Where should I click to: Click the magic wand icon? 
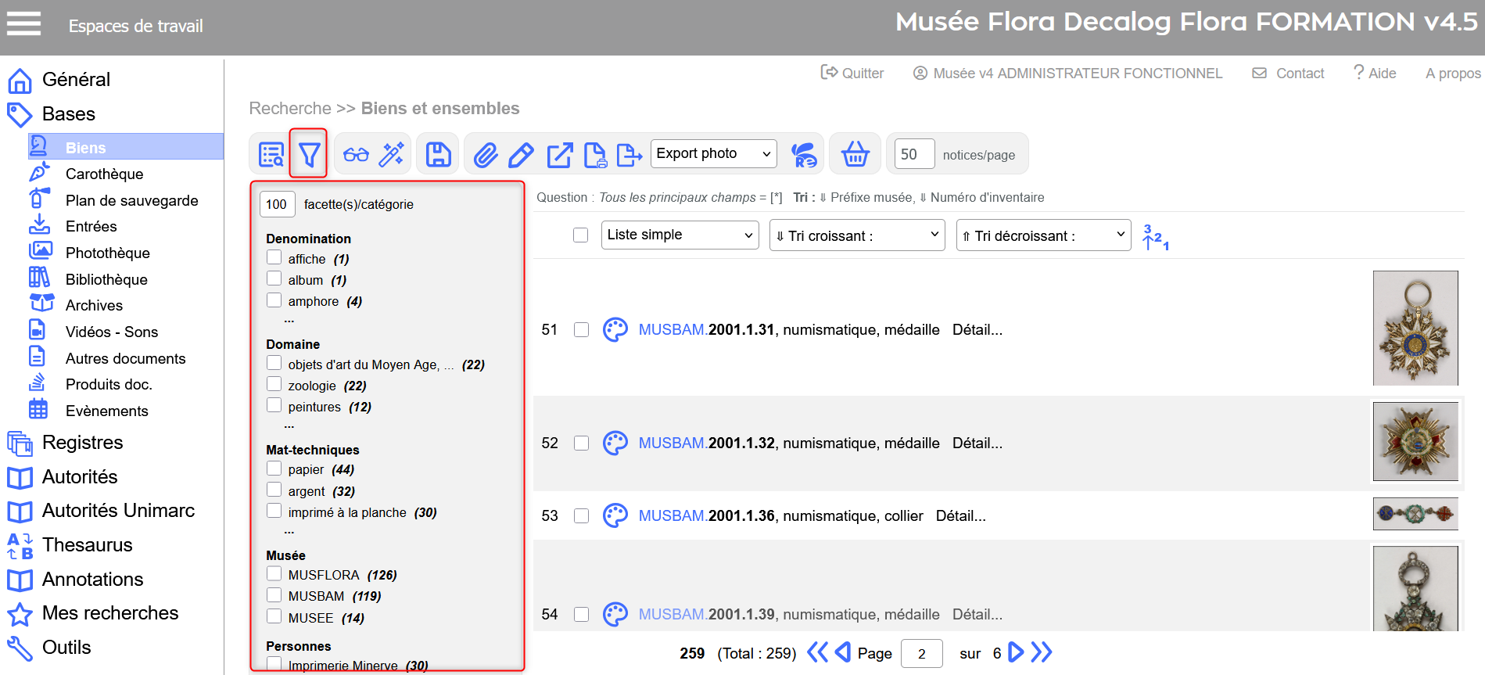pyautogui.click(x=391, y=154)
